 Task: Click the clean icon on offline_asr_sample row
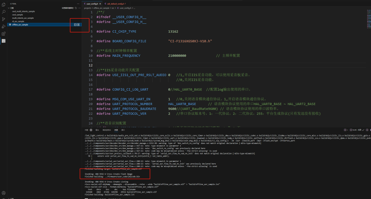click(x=78, y=24)
